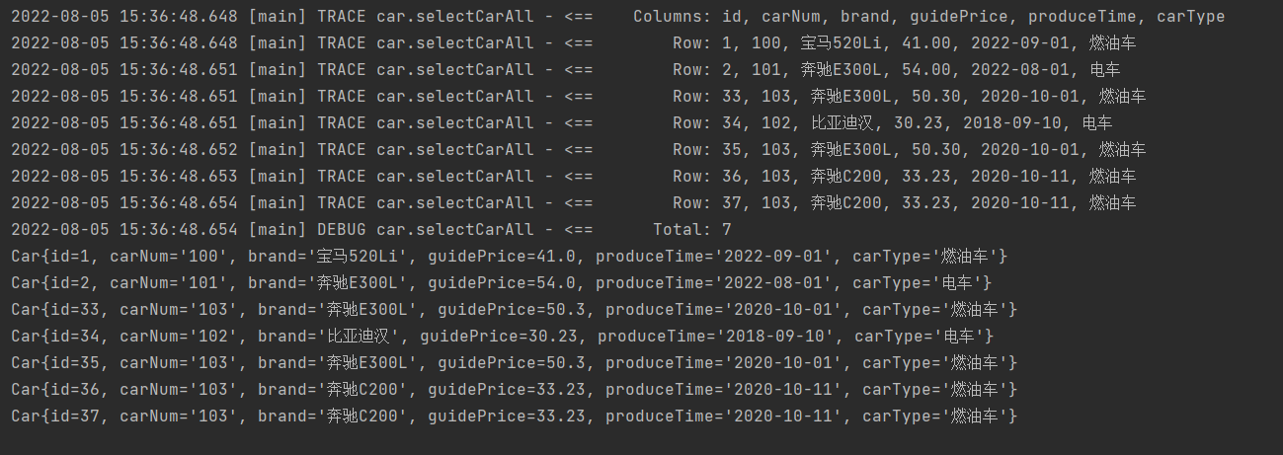Click the Car{id=36} 奔驰C200 output line

click(515, 390)
